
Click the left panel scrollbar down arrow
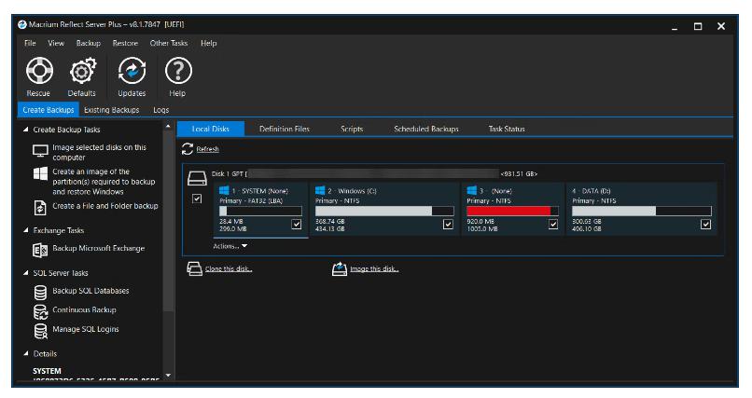pyautogui.click(x=169, y=376)
